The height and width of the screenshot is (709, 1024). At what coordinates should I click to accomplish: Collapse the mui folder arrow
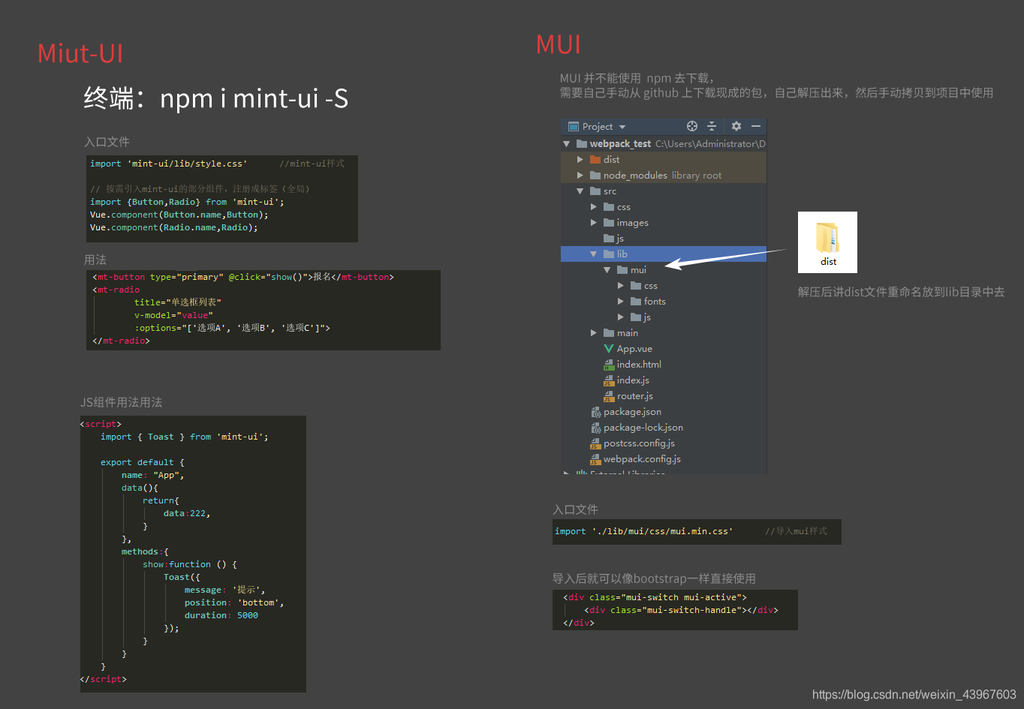607,269
